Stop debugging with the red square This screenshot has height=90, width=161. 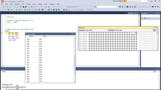pyautogui.click(x=8, y=10)
